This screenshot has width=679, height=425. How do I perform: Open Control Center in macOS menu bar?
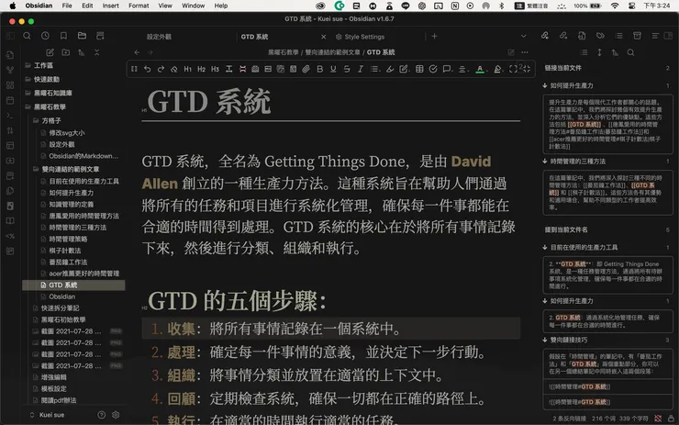tap(632, 6)
